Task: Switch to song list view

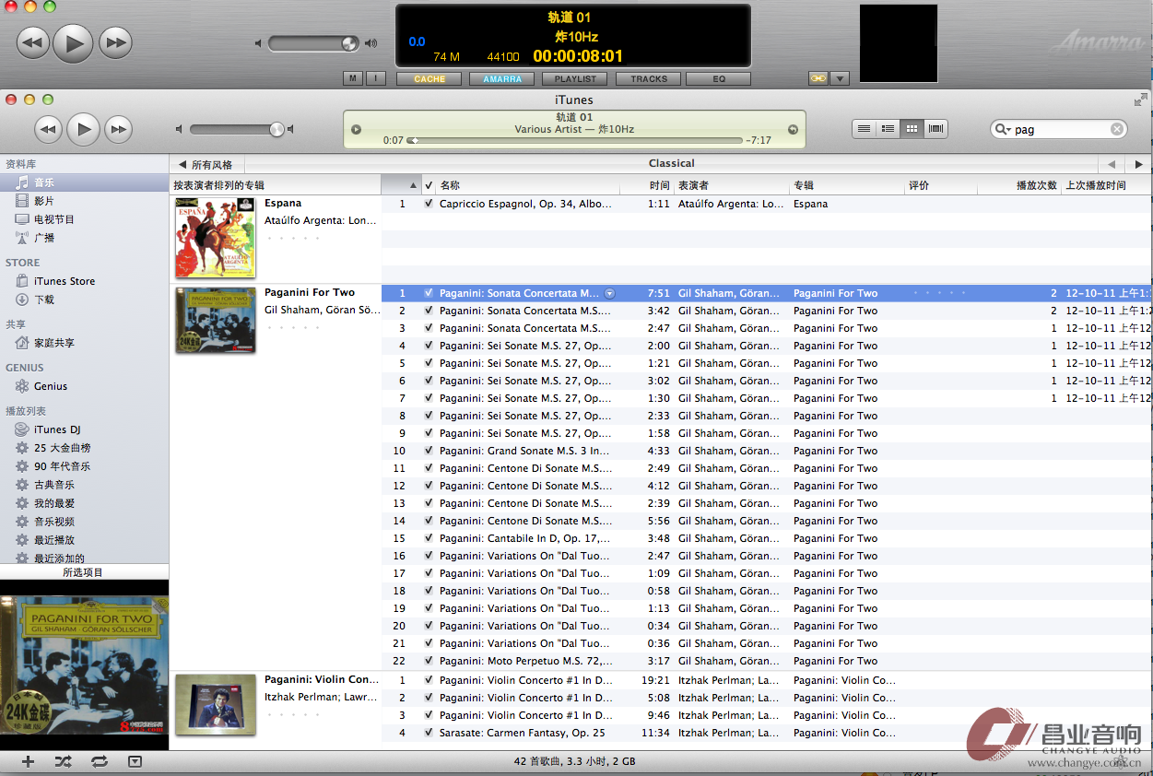Action: (864, 129)
